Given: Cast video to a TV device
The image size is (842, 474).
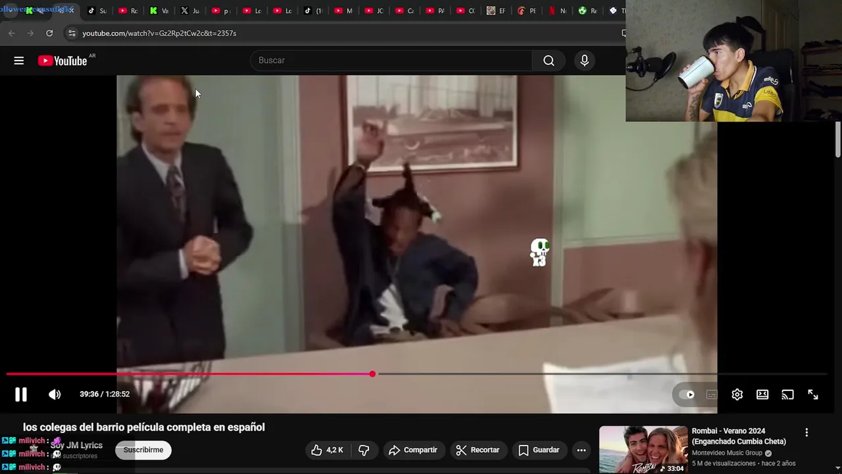Looking at the screenshot, I should 787,394.
